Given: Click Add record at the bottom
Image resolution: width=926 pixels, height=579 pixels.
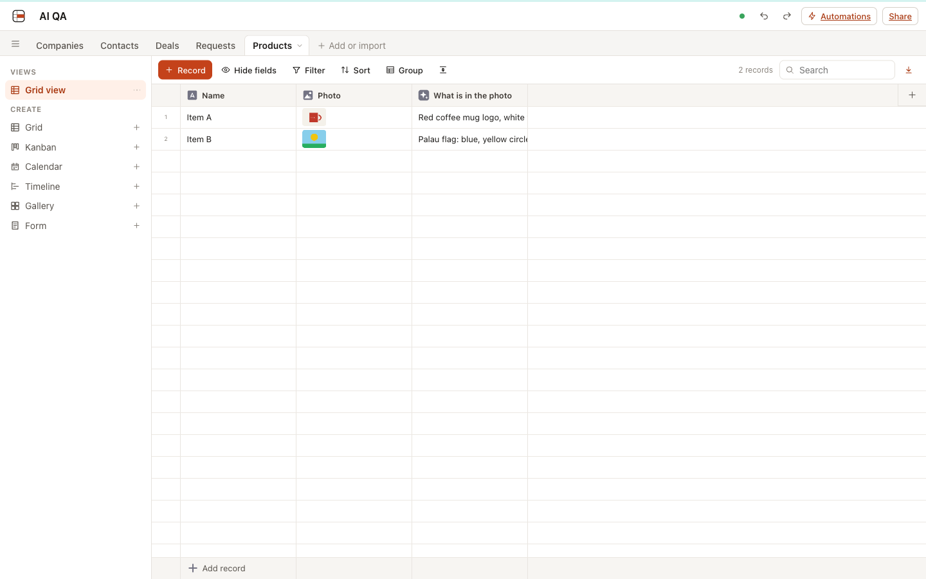Looking at the screenshot, I should click(217, 568).
